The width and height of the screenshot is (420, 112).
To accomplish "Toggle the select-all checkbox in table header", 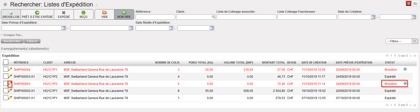I will (6, 62).
